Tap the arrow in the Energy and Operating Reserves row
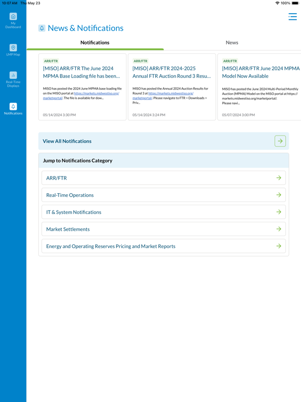 [279, 246]
